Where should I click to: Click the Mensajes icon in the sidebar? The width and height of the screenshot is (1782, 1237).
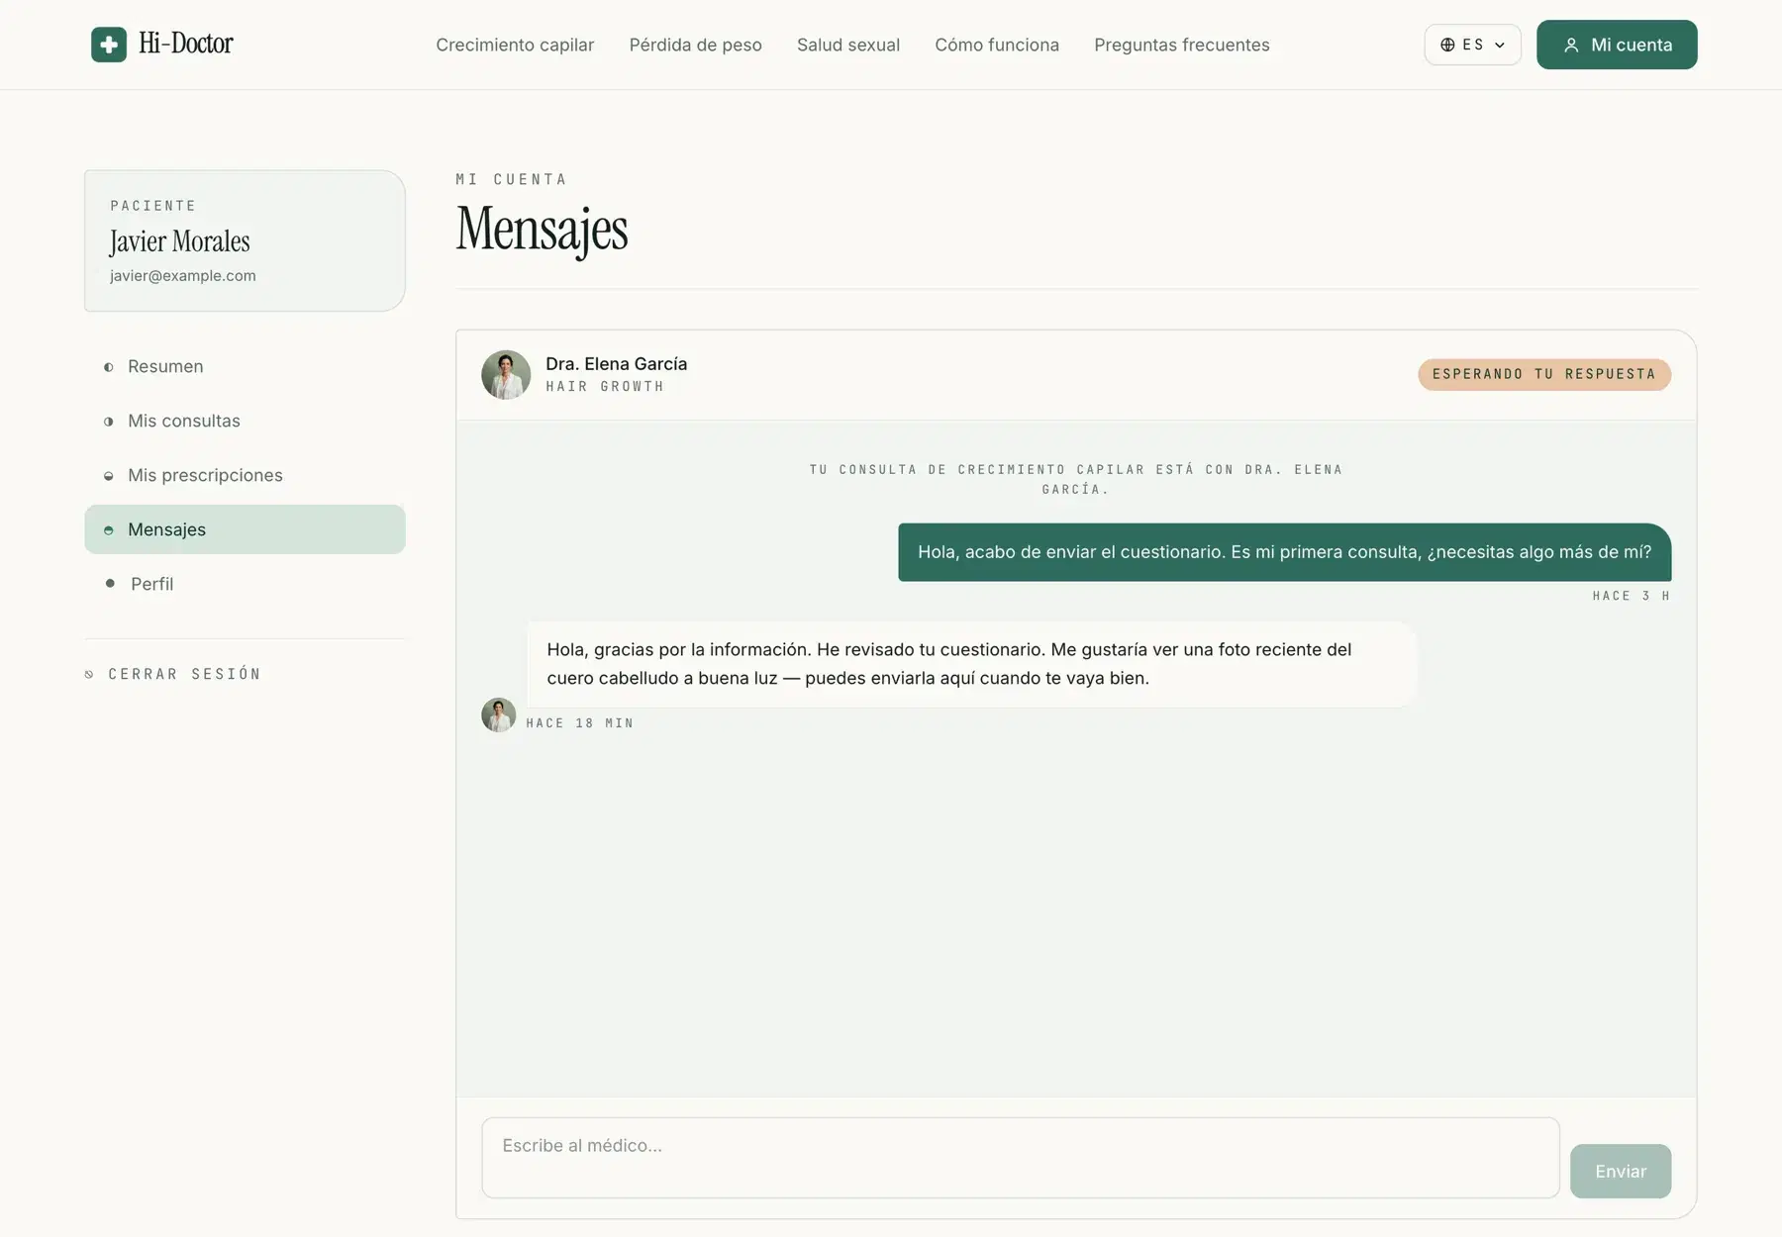(109, 529)
